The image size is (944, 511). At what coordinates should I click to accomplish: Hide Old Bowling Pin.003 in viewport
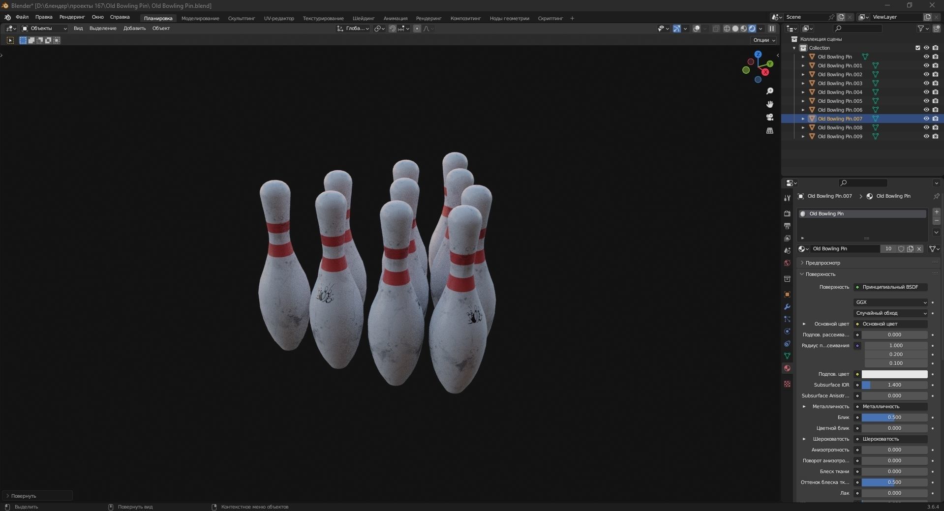click(926, 83)
